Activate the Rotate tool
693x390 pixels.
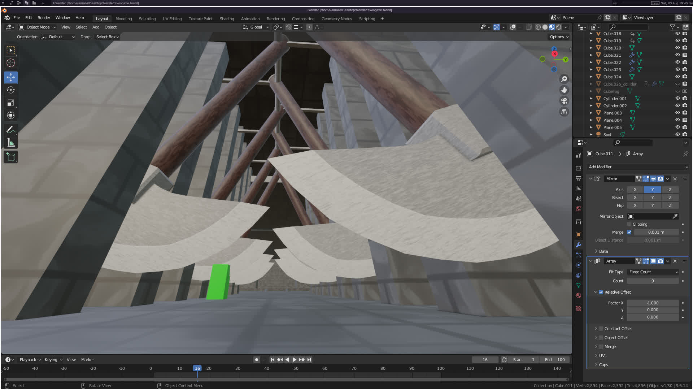tap(11, 90)
